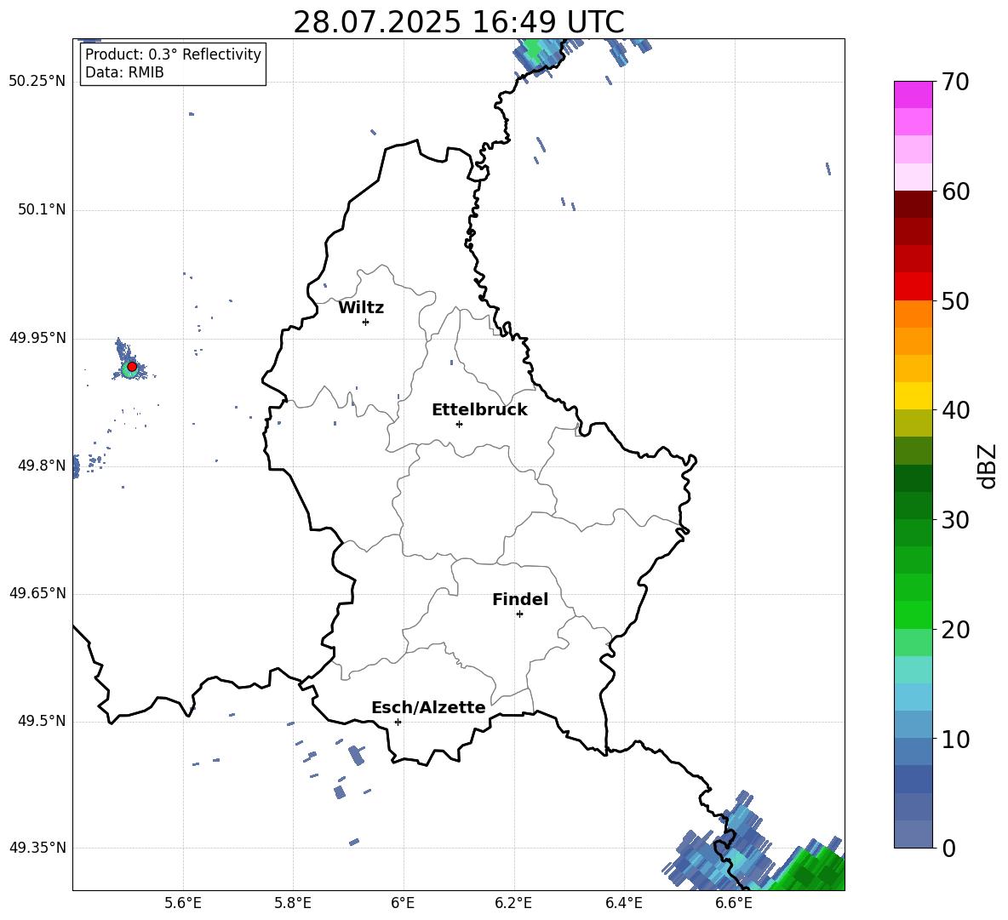
Task: Pick the orange swatch just below 50 dBZ
Action: click(x=913, y=314)
